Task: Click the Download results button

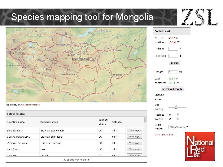Action: click(x=172, y=89)
